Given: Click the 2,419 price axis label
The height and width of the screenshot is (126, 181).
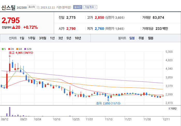Looking at the screenshot, I should 169,103.
